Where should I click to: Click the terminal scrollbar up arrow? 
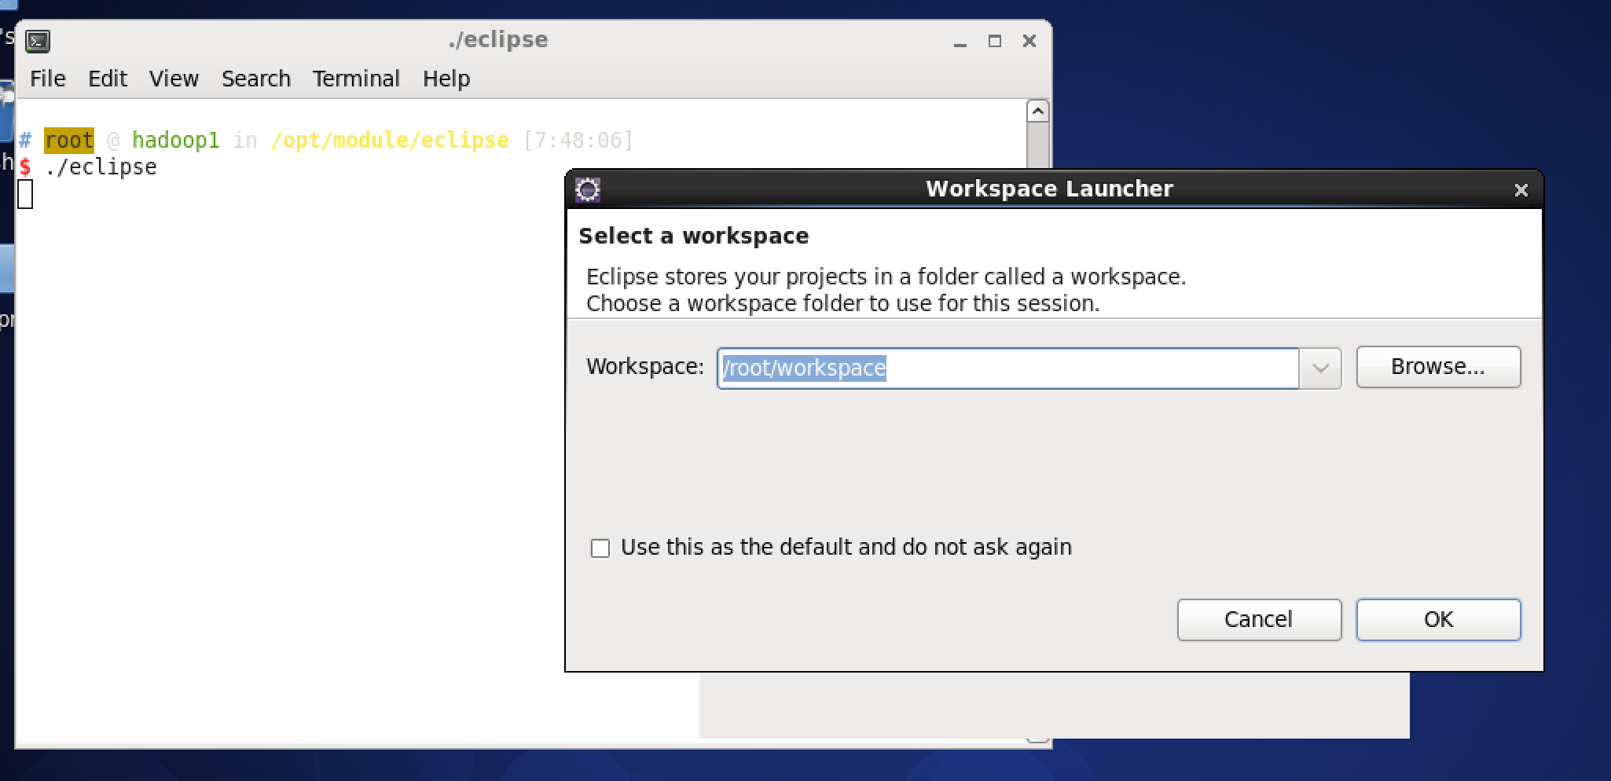[x=1037, y=112]
